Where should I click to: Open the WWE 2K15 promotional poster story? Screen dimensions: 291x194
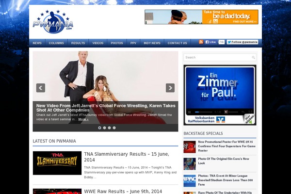pyautogui.click(x=226, y=146)
